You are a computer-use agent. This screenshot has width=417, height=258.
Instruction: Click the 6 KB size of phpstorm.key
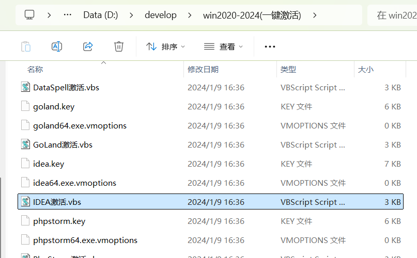click(393, 221)
